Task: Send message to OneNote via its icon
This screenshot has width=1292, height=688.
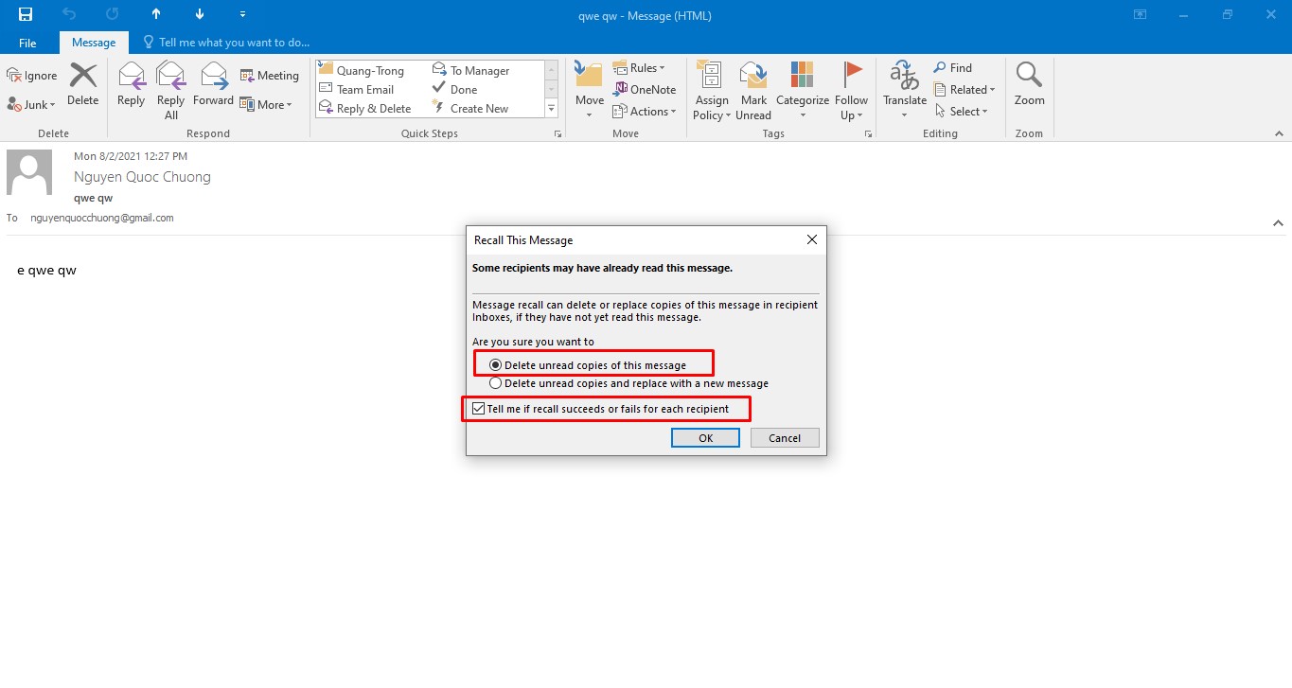Action: [646, 89]
